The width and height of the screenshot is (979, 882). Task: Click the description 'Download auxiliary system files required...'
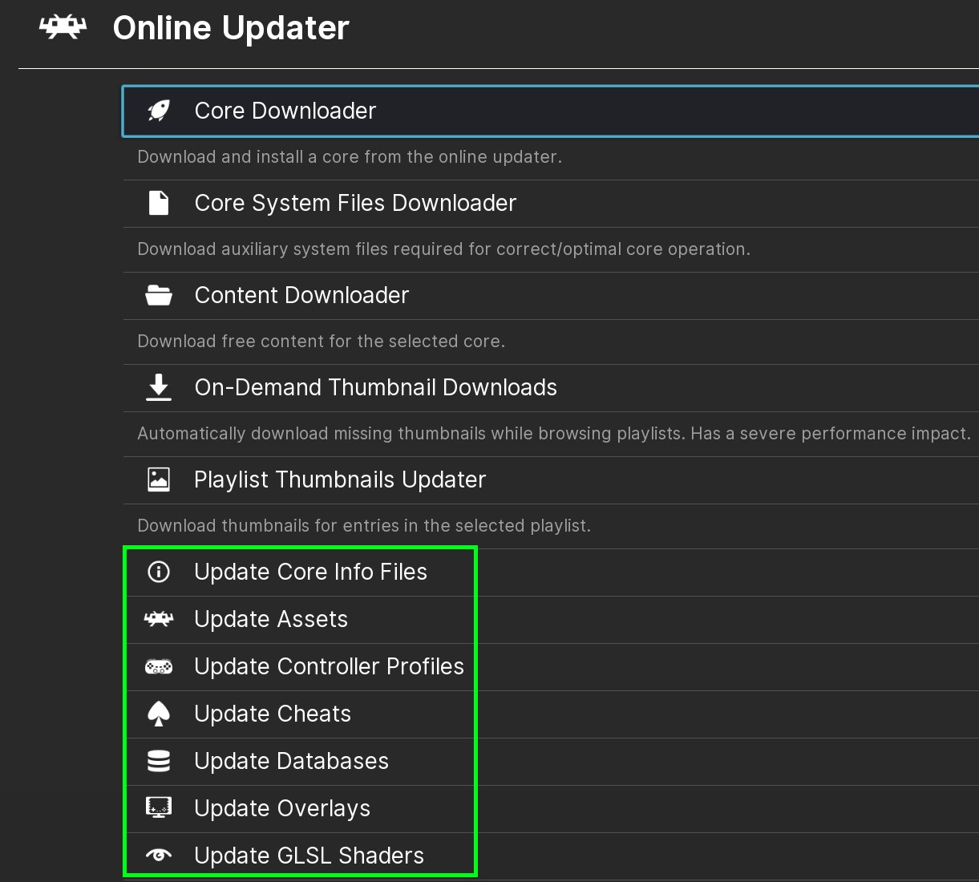(444, 249)
